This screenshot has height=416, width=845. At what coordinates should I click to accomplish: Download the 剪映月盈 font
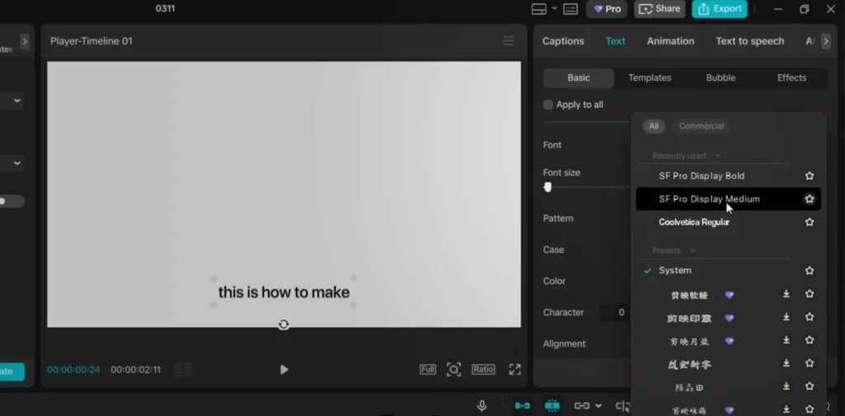786,340
